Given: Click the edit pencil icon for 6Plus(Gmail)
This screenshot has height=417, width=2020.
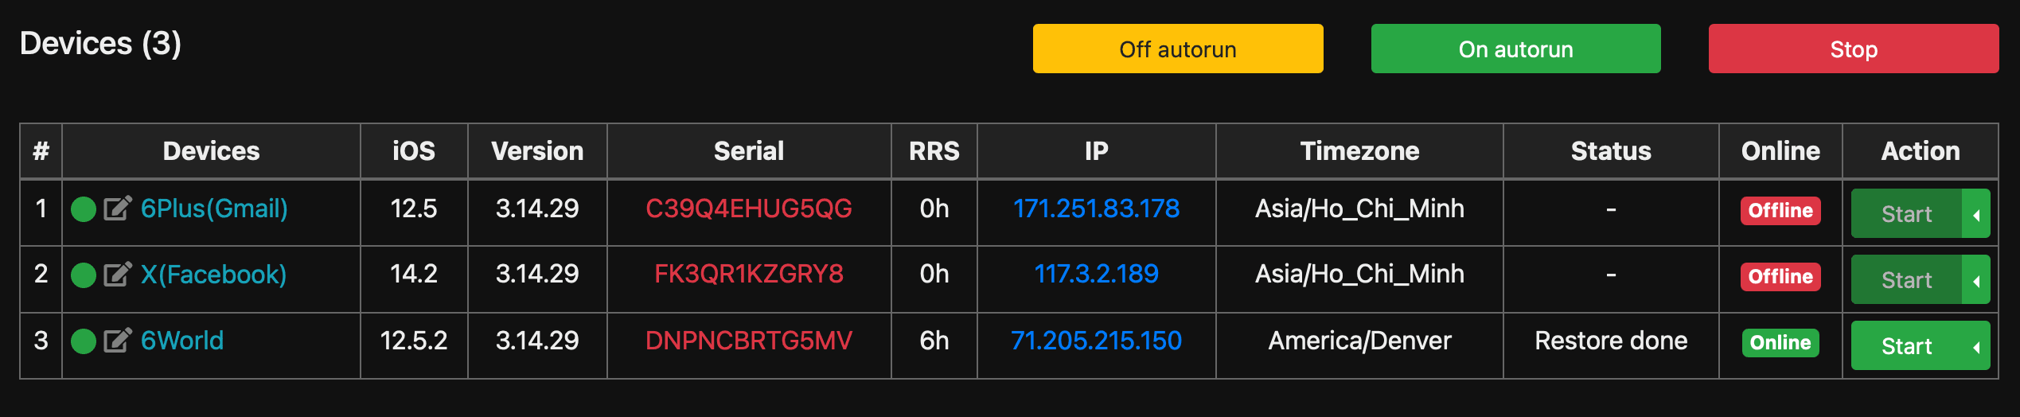Looking at the screenshot, I should 117,208.
